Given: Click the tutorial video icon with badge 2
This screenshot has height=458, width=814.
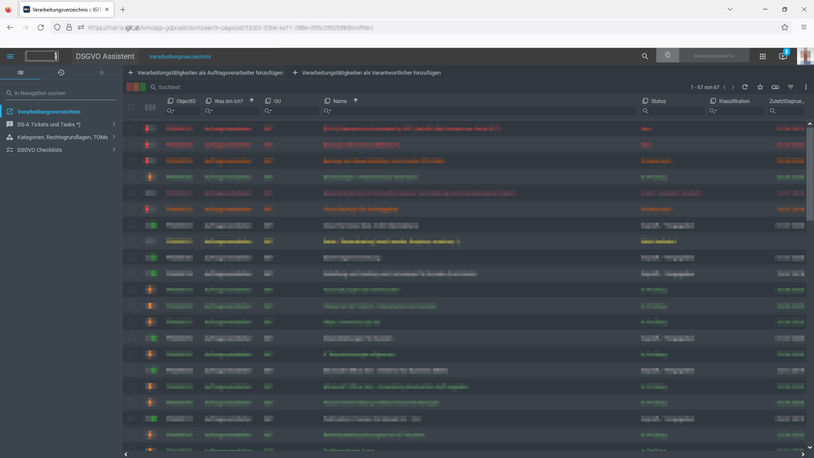Looking at the screenshot, I should coord(783,56).
